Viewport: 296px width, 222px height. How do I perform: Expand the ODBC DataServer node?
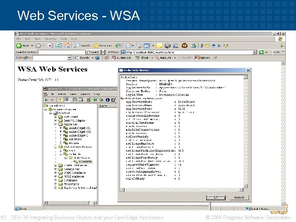pos(55,173)
